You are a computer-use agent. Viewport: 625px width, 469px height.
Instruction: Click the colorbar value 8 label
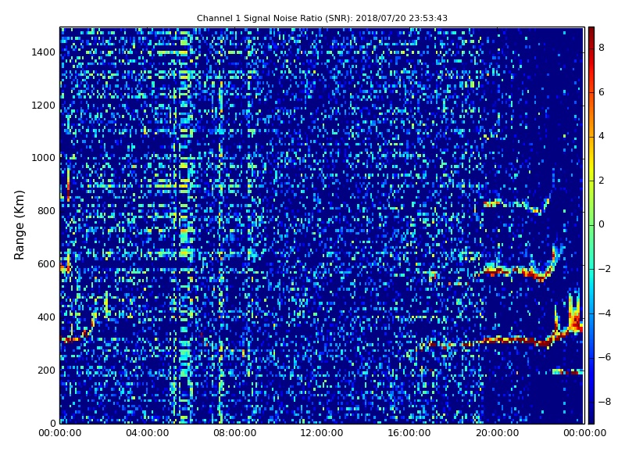tap(602, 48)
